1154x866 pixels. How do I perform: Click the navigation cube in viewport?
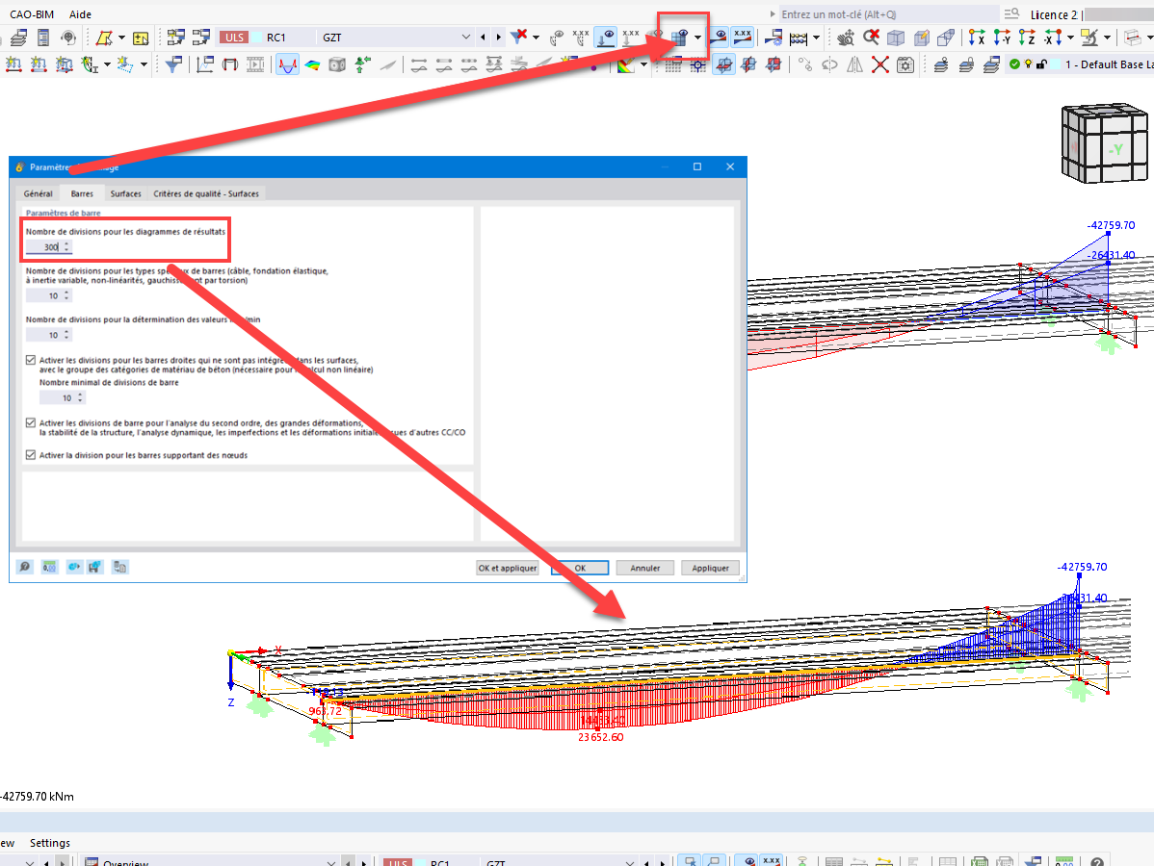[1104, 143]
